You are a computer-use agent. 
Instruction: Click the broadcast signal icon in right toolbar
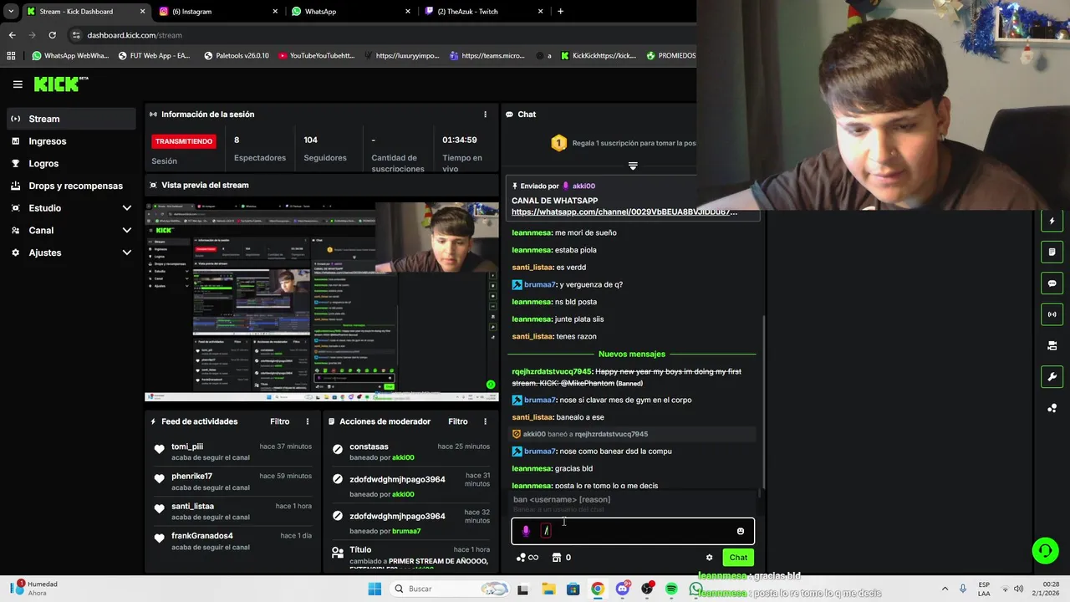click(1052, 314)
